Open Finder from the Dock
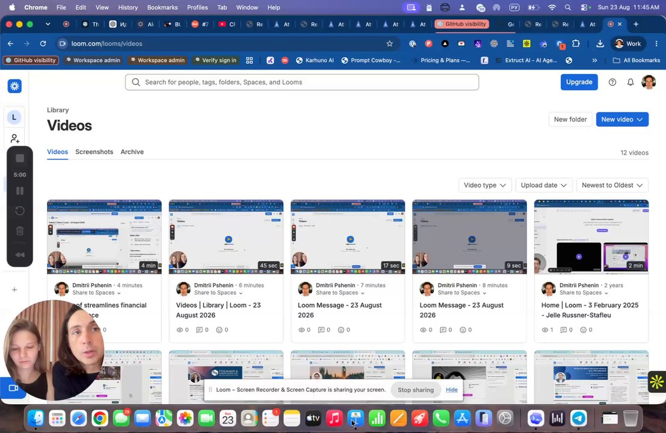 point(36,419)
